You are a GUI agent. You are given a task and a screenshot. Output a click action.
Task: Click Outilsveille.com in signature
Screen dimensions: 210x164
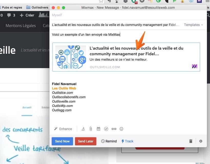coord(64,101)
